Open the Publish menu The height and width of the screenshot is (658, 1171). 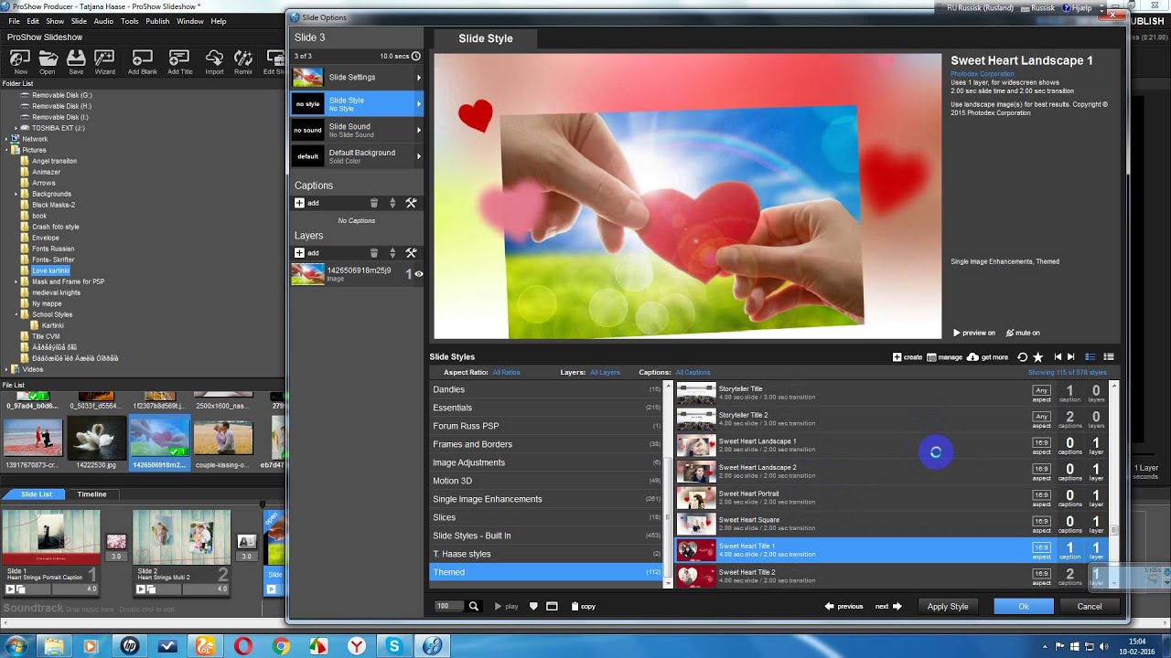click(157, 21)
